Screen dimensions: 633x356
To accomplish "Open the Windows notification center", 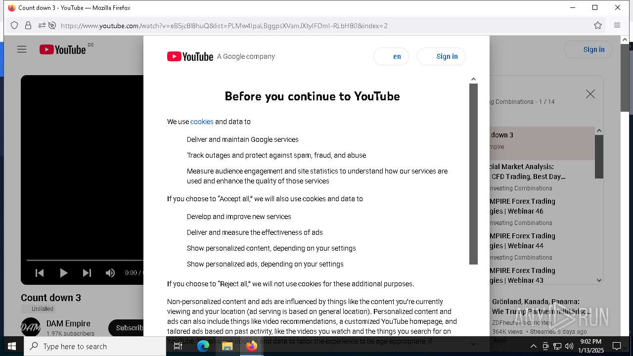I will coord(617,346).
